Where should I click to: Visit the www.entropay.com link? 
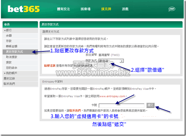[112, 96]
